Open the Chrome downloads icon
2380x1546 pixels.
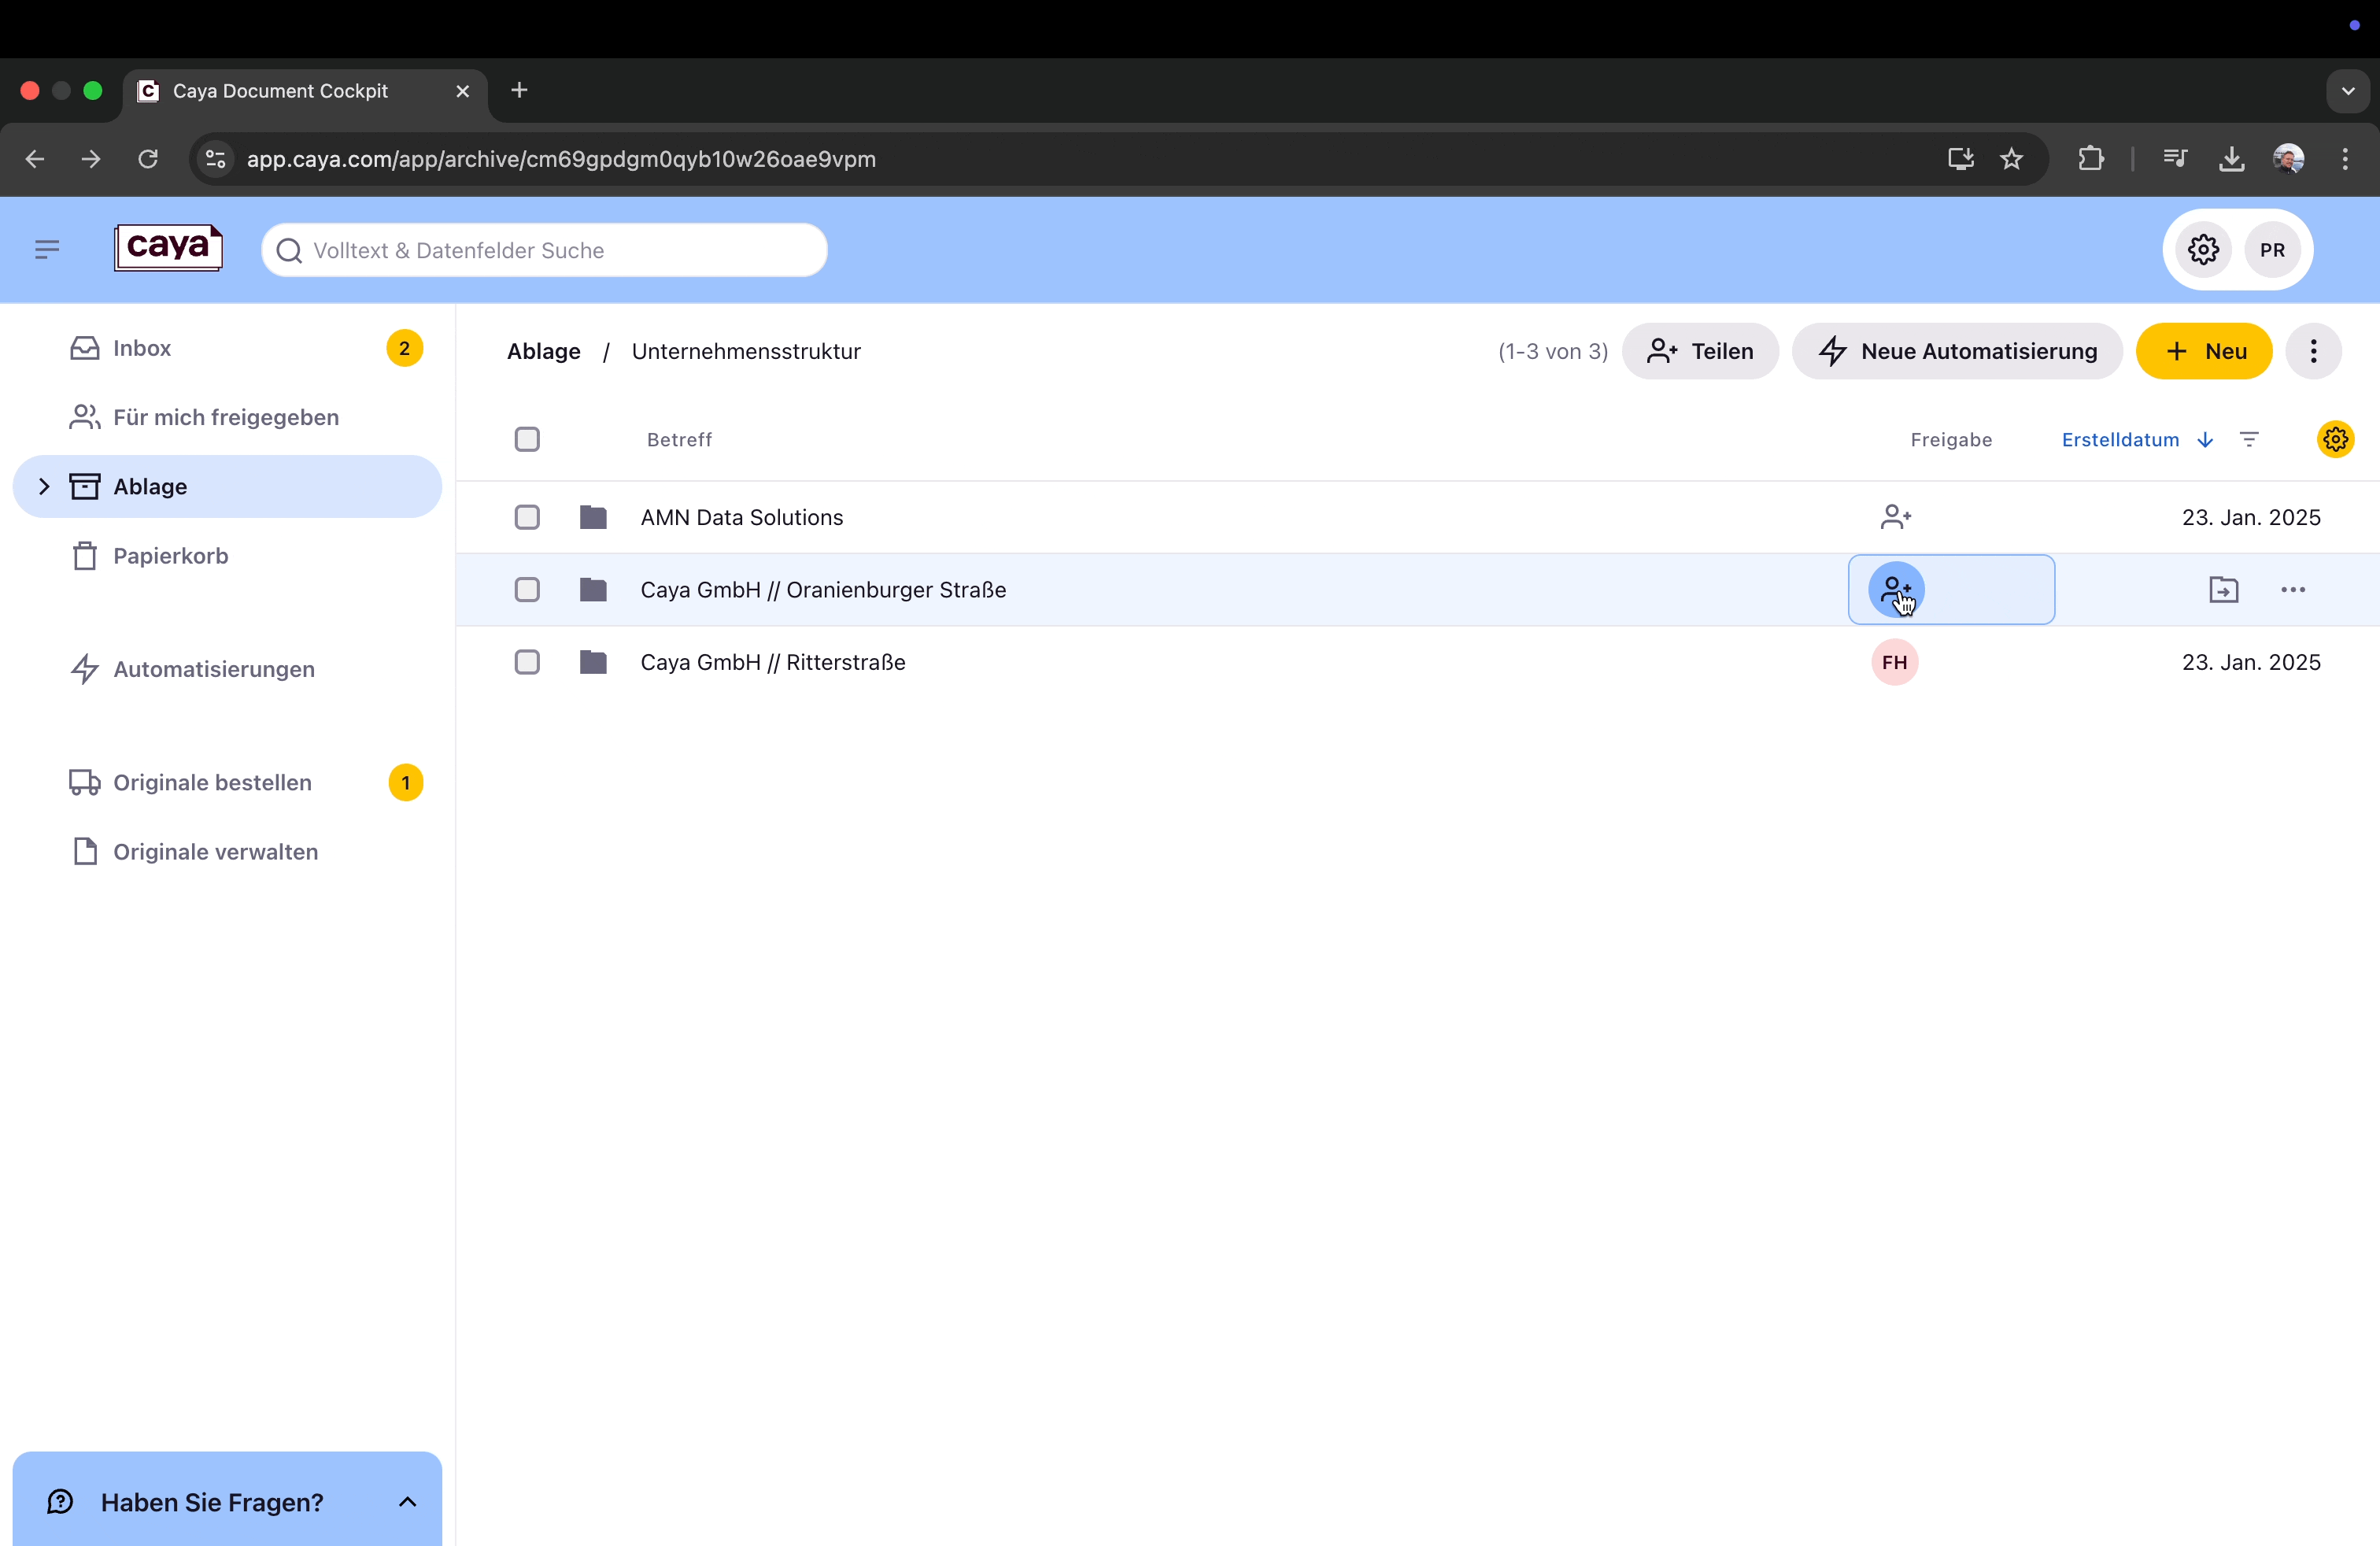(2231, 159)
